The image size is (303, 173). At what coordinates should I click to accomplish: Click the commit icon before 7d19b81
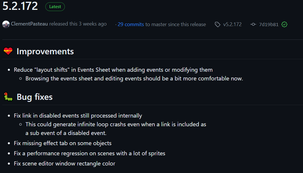253,25
